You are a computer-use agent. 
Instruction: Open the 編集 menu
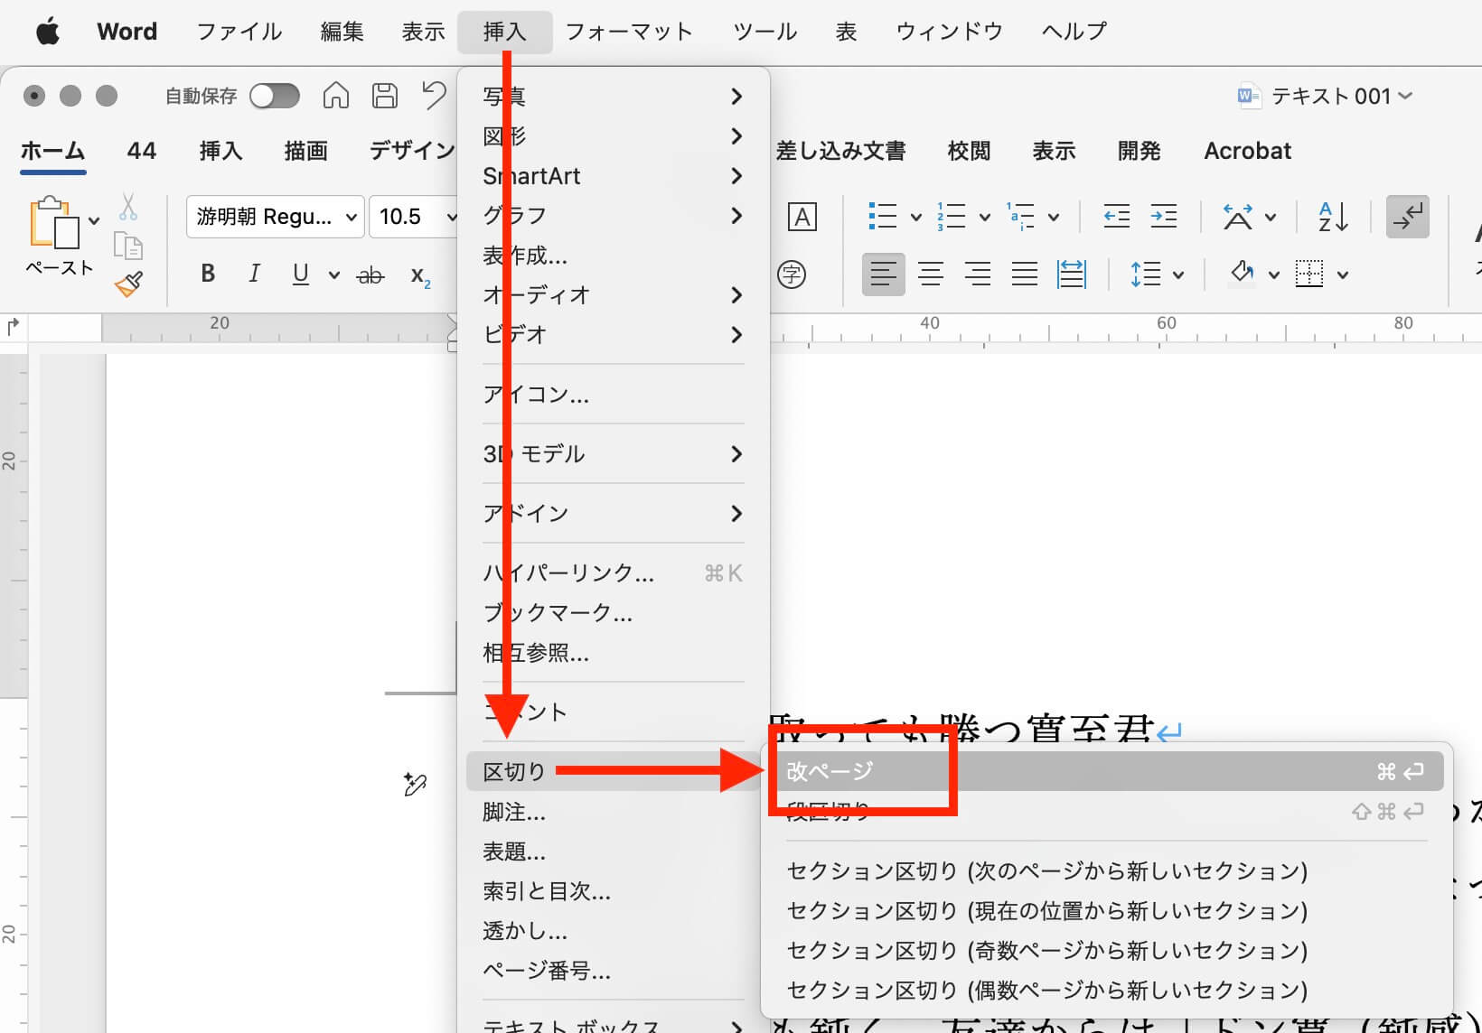342,32
